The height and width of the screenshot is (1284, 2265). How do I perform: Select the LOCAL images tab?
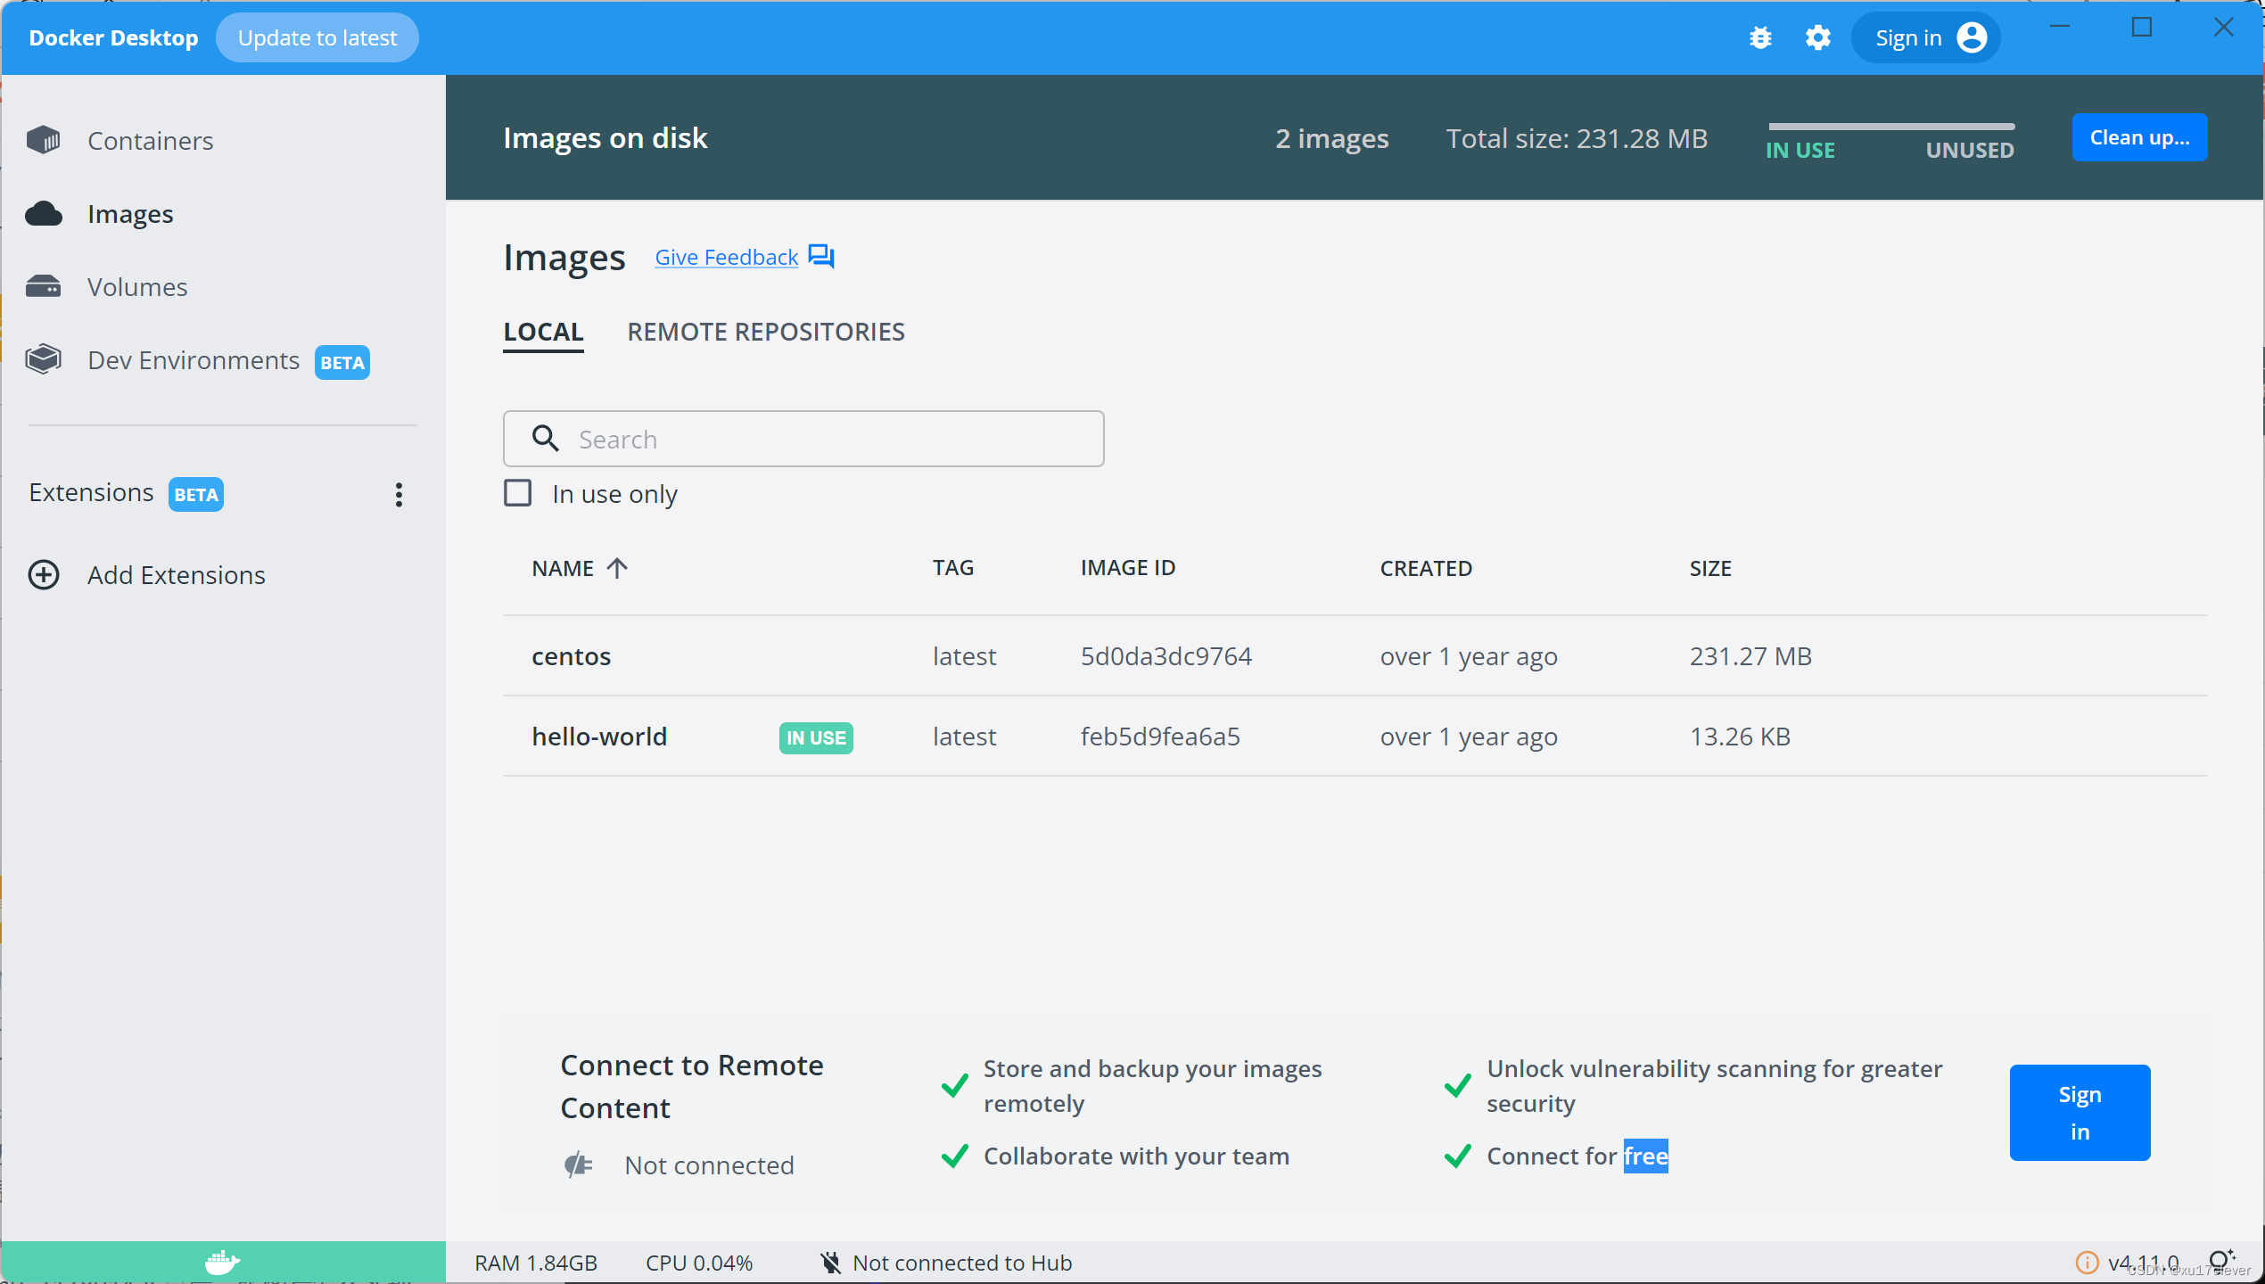pos(543,332)
